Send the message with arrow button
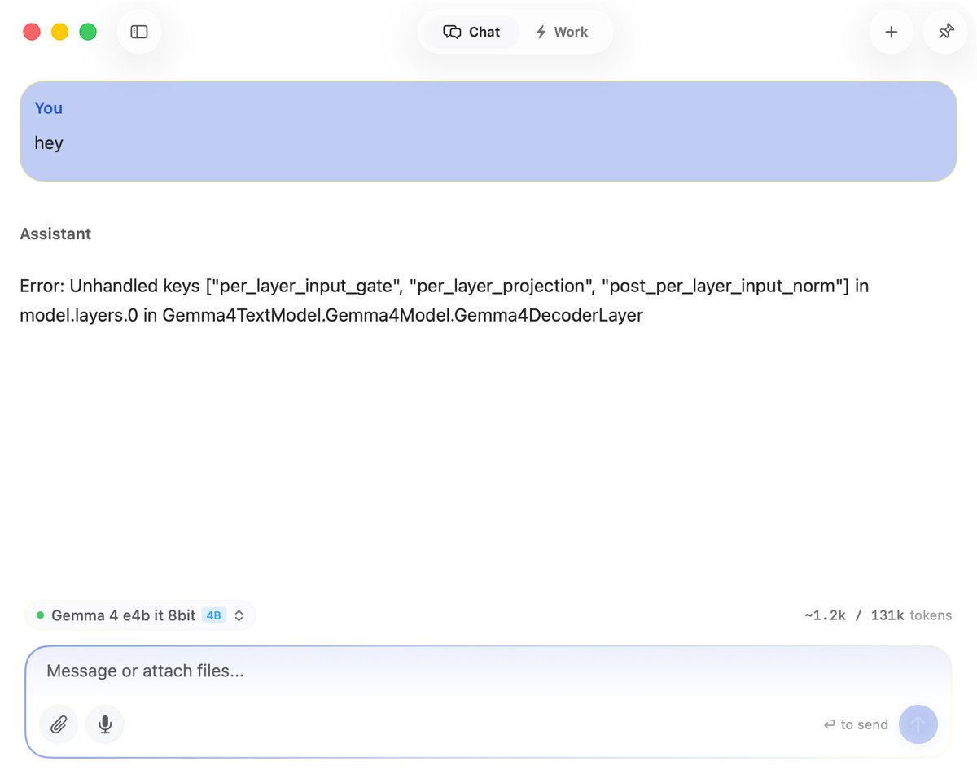The height and width of the screenshot is (783, 977). point(918,724)
